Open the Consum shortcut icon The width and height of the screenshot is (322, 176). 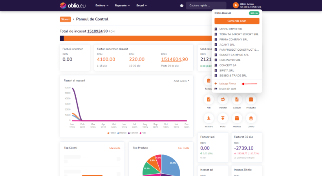[x=237, y=100]
